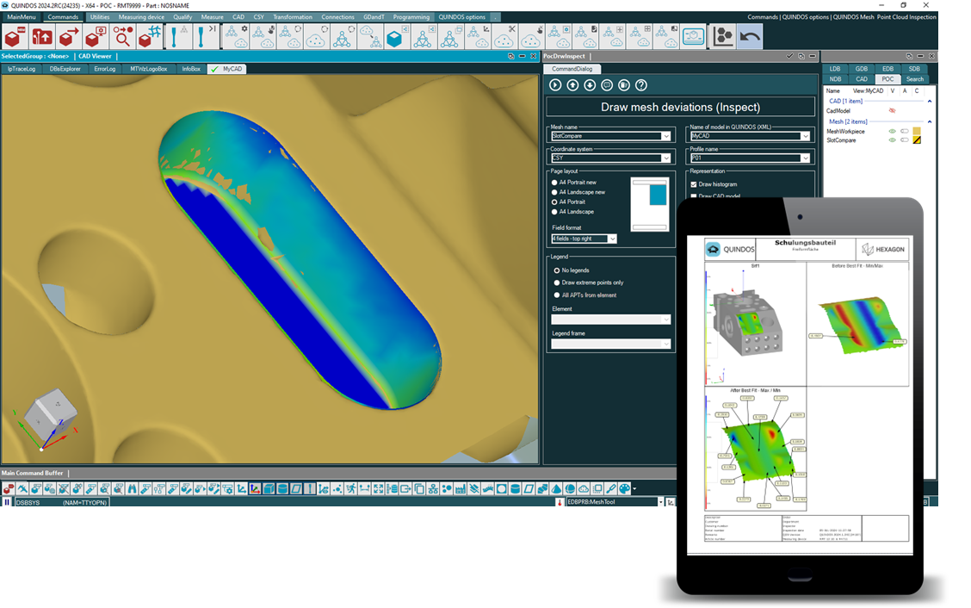Click the coordinate axes icon in bottom toolbar
The width and height of the screenshot is (971, 608).
pos(255,489)
